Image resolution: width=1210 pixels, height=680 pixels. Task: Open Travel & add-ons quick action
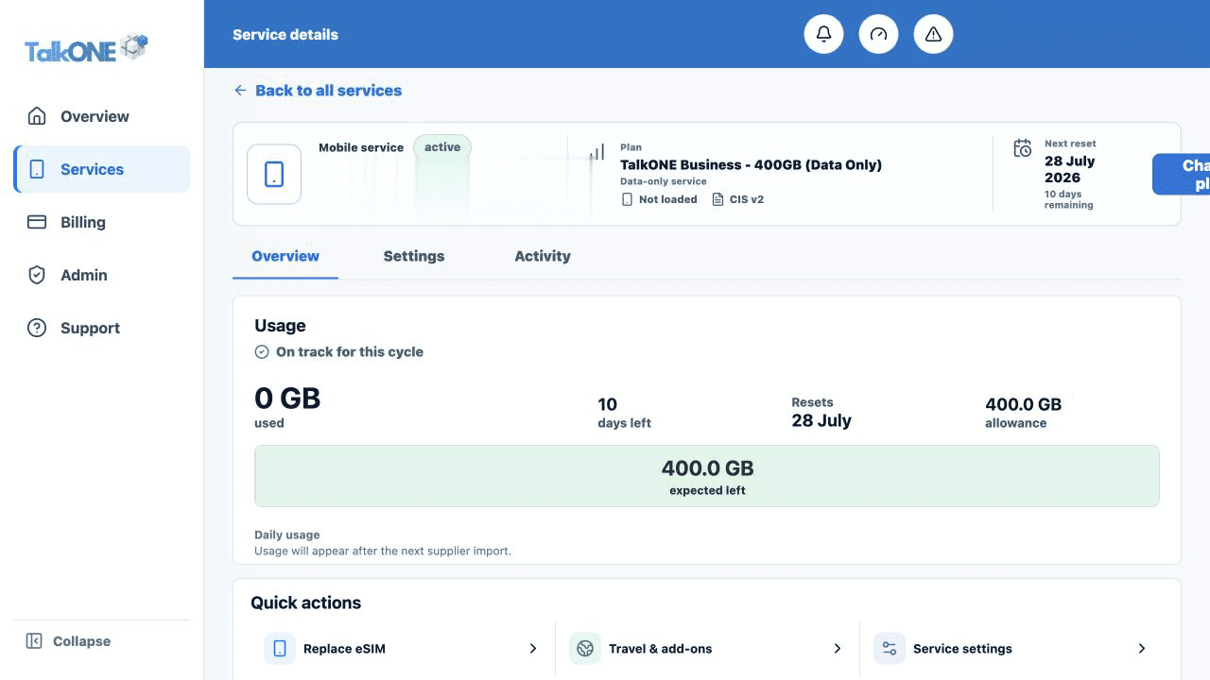point(707,649)
